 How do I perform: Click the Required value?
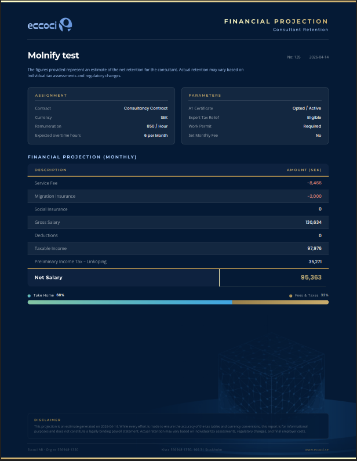click(312, 126)
